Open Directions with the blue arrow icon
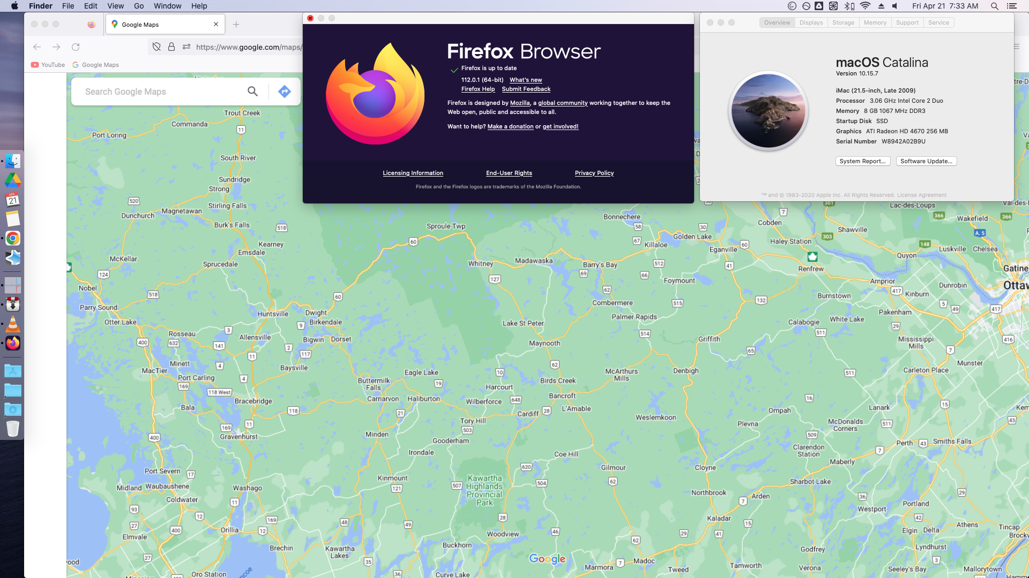Image resolution: width=1029 pixels, height=578 pixels. coord(285,92)
